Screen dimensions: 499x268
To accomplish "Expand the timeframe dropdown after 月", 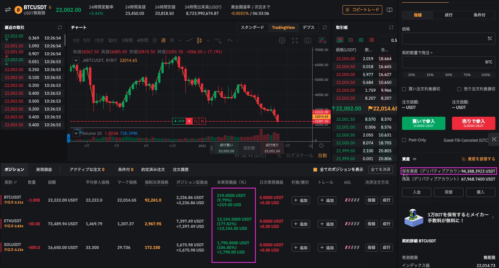I will point(180,40).
